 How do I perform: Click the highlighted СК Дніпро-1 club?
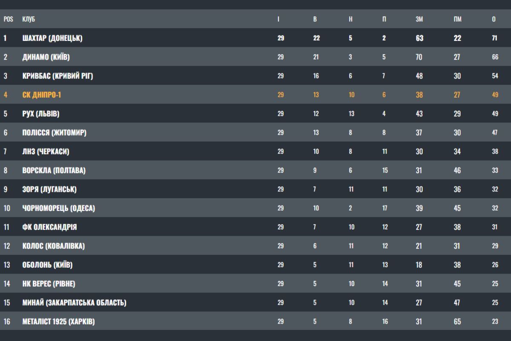pyautogui.click(x=42, y=95)
